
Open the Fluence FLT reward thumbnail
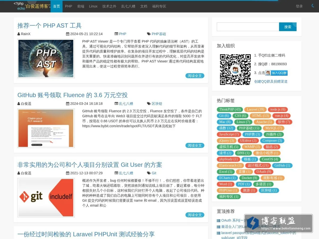tap(46, 128)
